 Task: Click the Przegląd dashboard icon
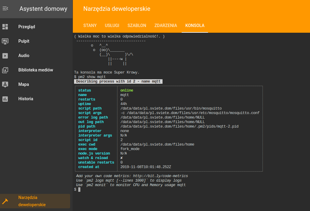pyautogui.click(x=5, y=27)
